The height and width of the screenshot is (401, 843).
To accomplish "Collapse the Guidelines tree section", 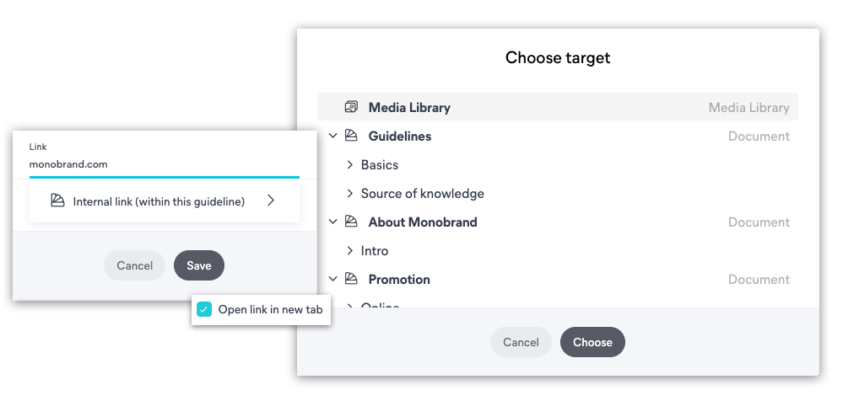I will tap(333, 136).
